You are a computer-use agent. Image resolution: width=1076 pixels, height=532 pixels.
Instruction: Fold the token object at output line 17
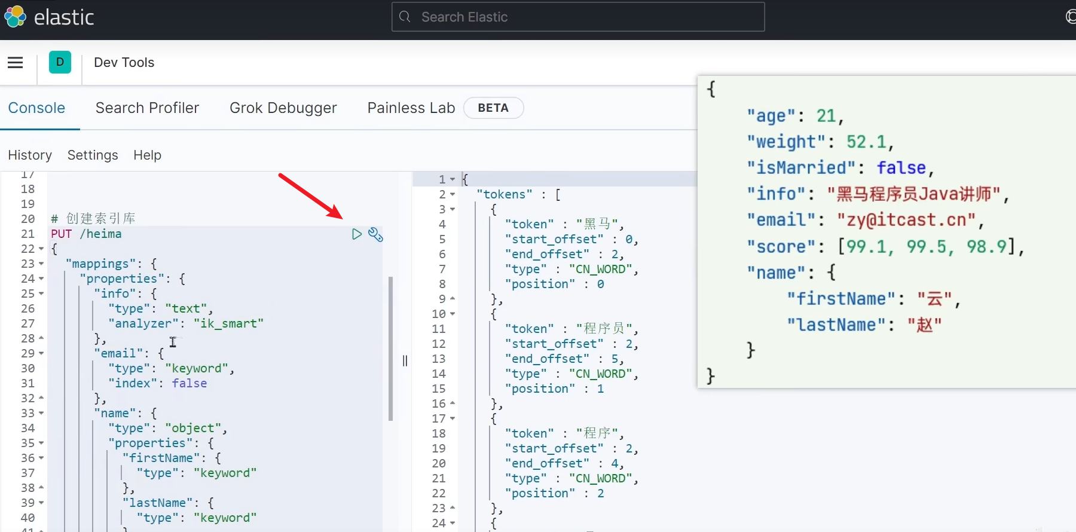tap(453, 418)
